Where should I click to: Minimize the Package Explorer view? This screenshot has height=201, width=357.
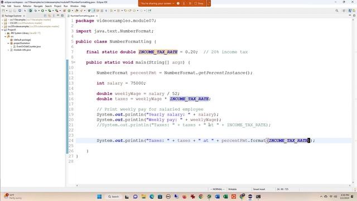[58, 16]
